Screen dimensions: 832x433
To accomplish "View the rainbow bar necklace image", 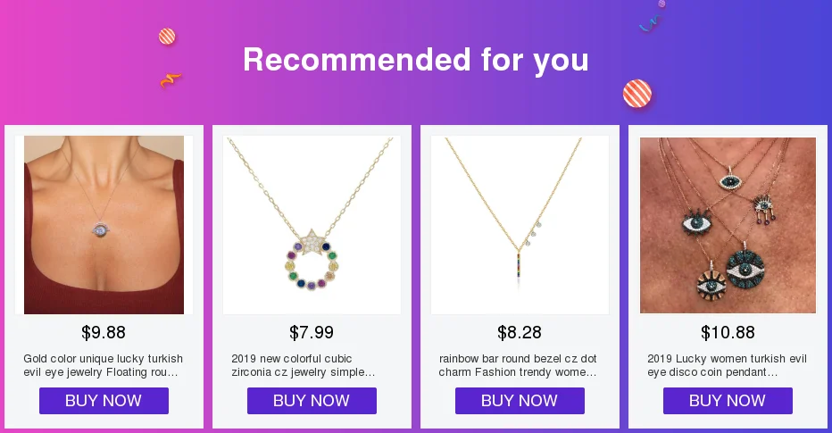I will [x=520, y=225].
